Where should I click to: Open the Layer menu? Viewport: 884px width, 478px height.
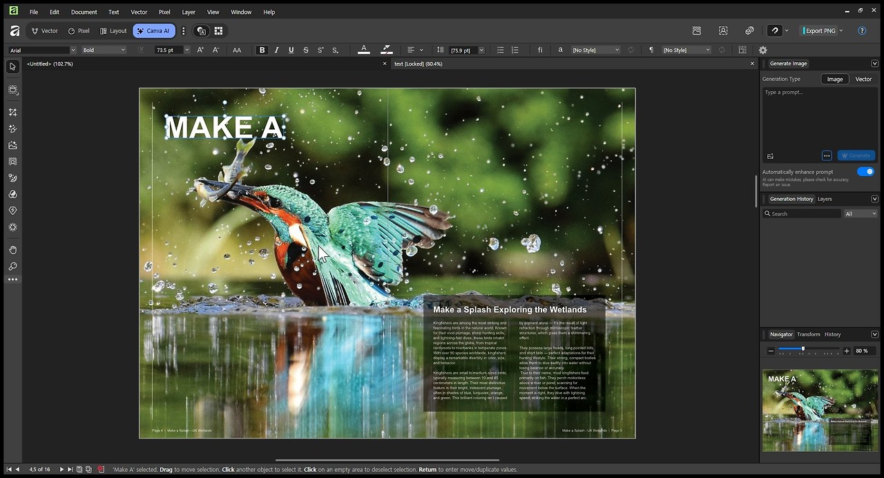[x=189, y=12]
